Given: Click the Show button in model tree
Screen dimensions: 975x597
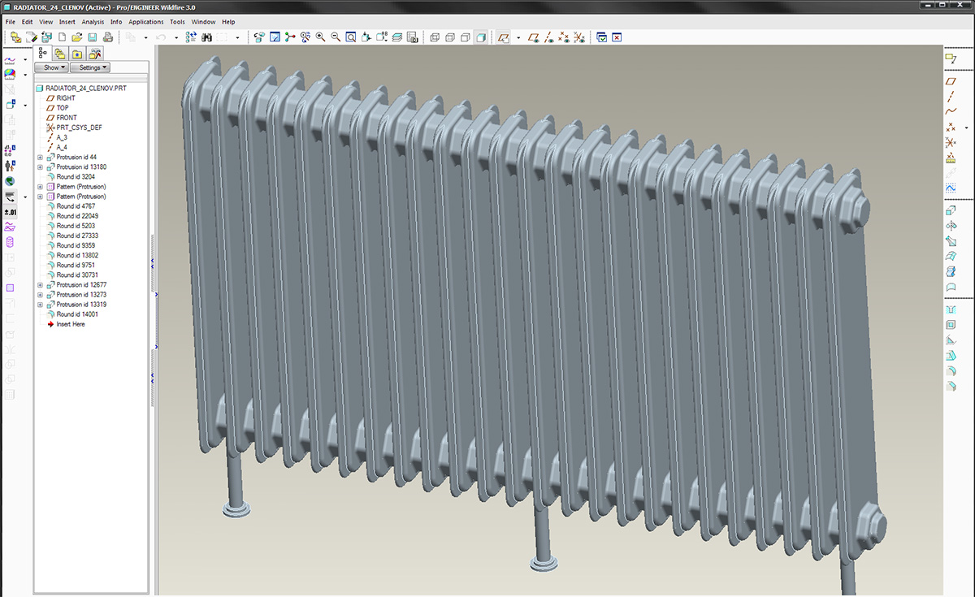Looking at the screenshot, I should coord(52,67).
